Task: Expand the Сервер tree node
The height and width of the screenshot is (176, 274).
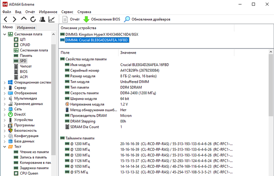Action: pos(5,88)
